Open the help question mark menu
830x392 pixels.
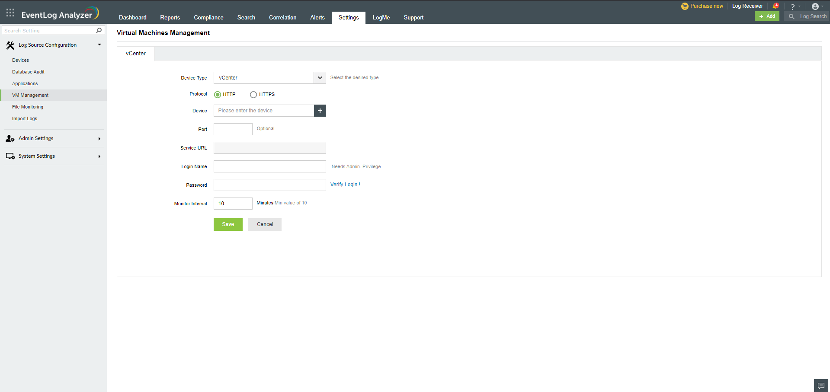coord(793,6)
